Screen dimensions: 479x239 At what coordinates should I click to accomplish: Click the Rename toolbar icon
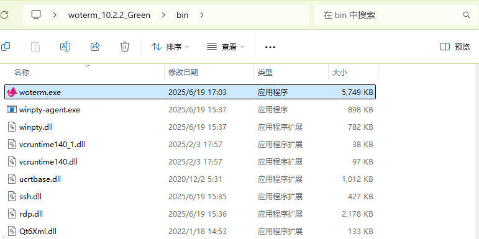[65, 47]
